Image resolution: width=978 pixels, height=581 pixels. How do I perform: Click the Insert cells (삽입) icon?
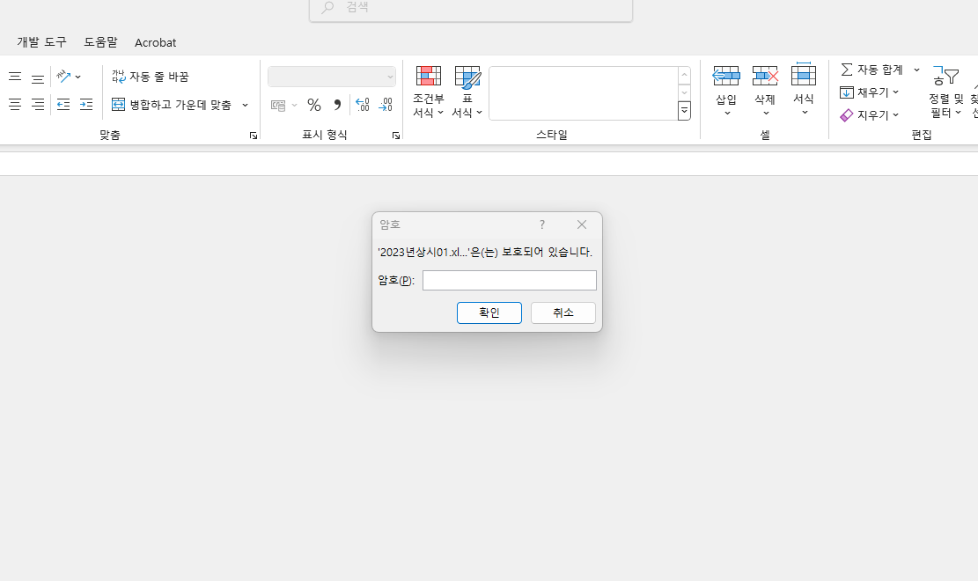click(x=726, y=77)
